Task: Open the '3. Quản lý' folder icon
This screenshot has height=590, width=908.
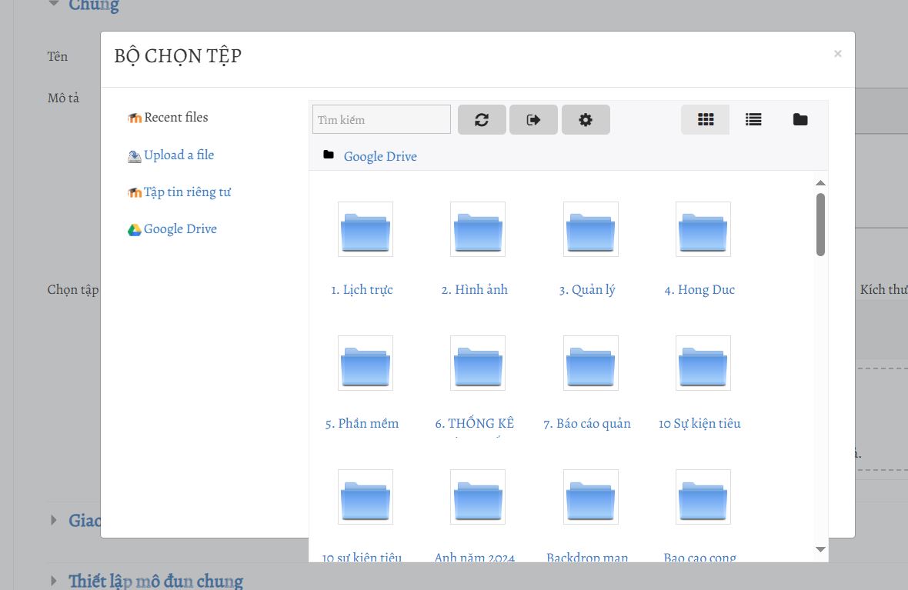Action: coord(591,229)
